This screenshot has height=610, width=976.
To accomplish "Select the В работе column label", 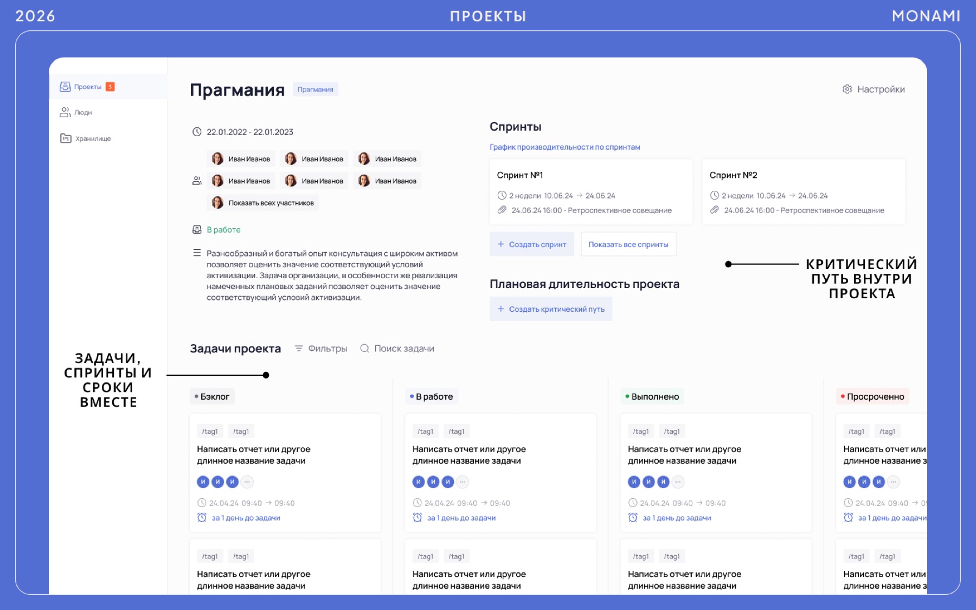I will (x=432, y=396).
